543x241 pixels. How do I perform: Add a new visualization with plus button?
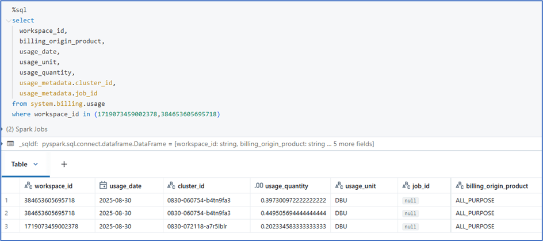[64, 164]
